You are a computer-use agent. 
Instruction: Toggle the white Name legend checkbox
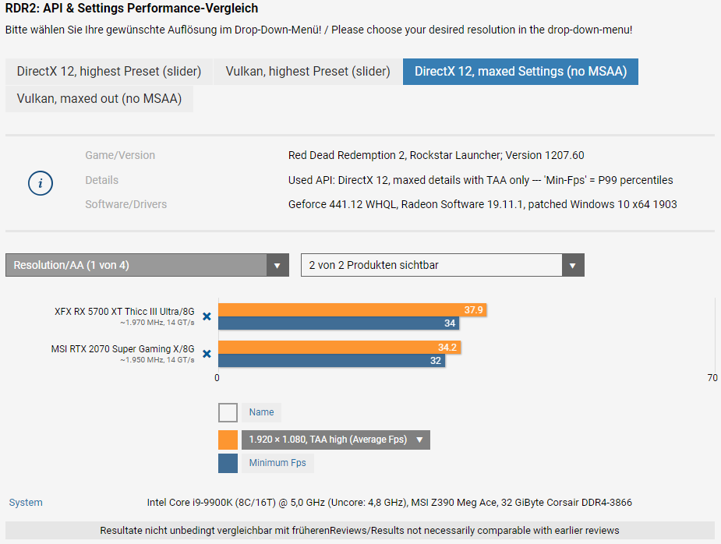(228, 412)
